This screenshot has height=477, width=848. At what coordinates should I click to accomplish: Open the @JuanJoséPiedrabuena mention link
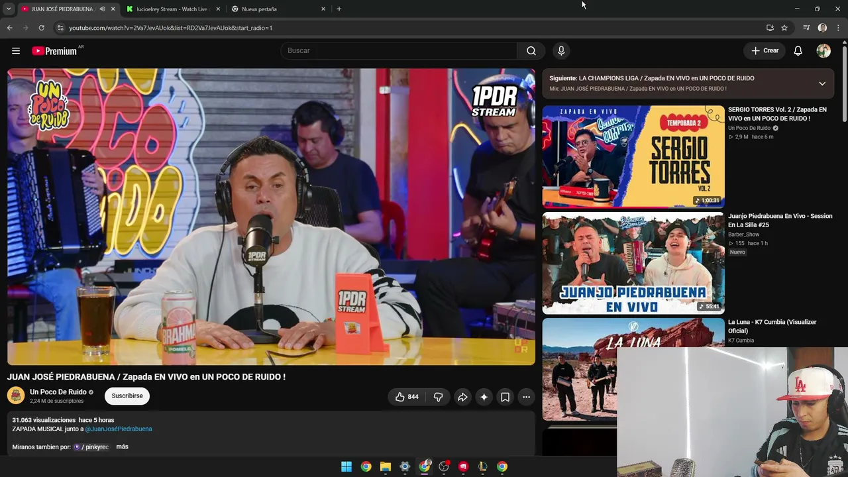tap(119, 429)
